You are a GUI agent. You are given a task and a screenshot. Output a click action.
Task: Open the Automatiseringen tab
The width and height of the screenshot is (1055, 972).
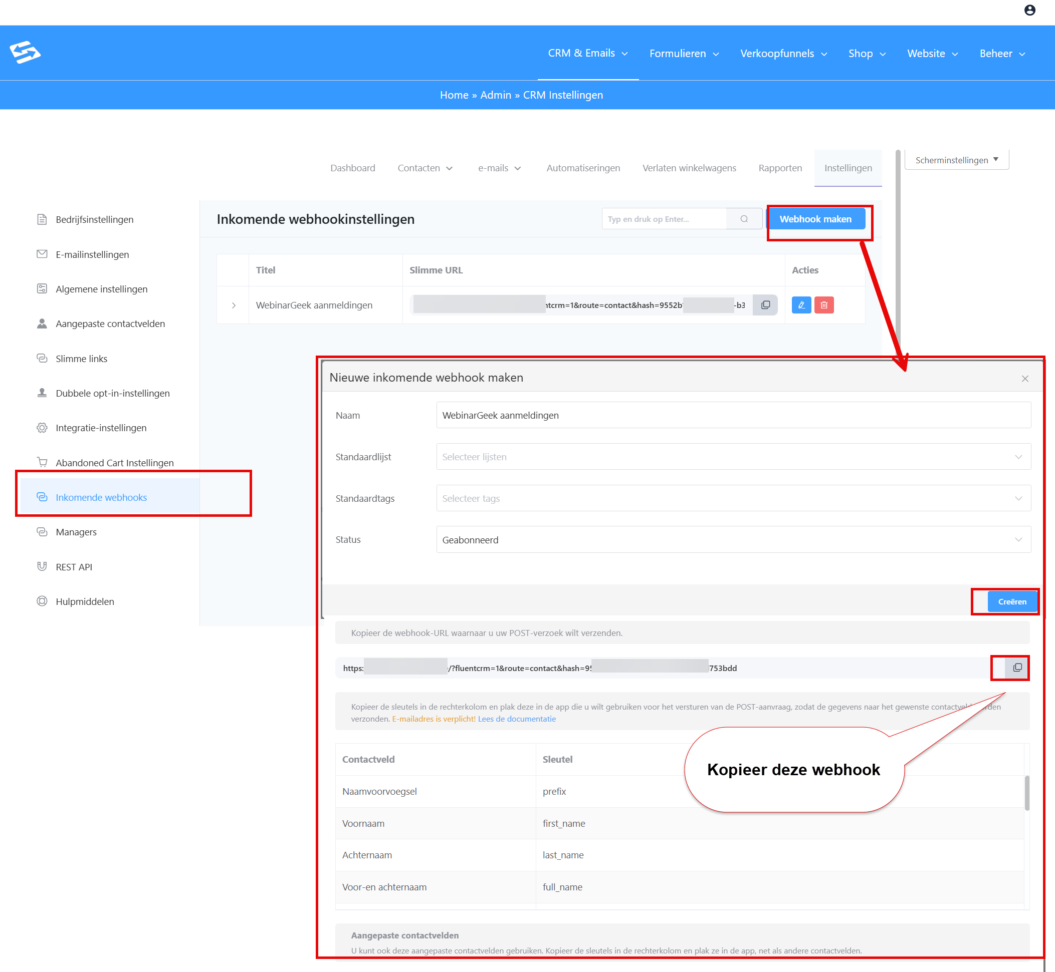(583, 168)
